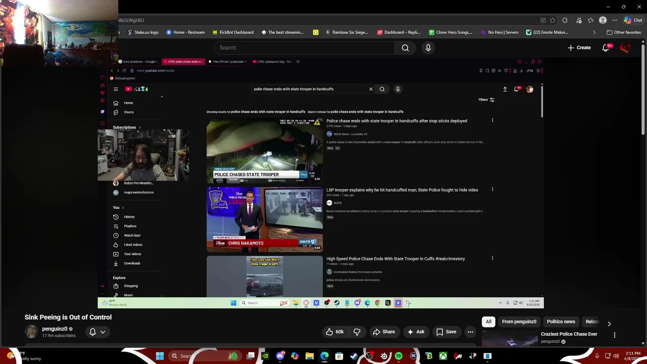Open options menu for Craziest Police Chase Ever
The image size is (647, 364).
615,335
